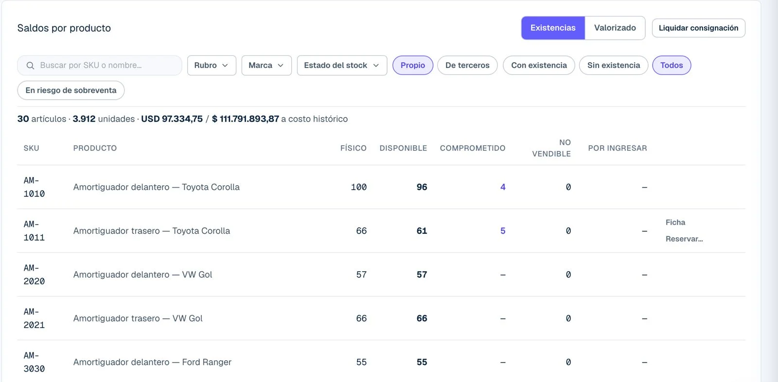The height and width of the screenshot is (382, 778).
Task: Click disponible value 96 for AM-1010
Action: (422, 187)
